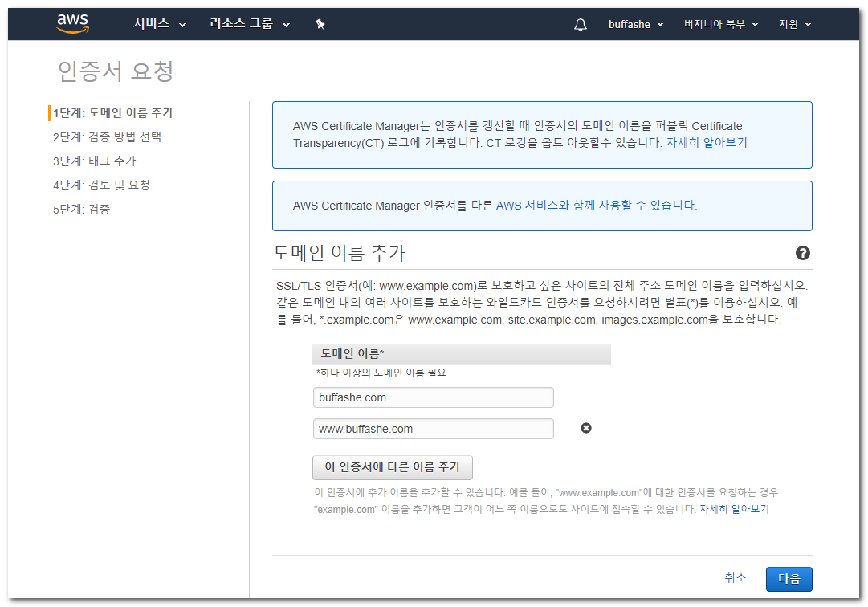
Task: Open the 버지니아 북부 region selector
Action: tap(721, 24)
